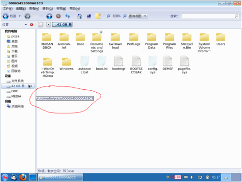Viewport: 242px width, 182px height.
Task: Select 文件系统 device in sidebar
Action: coord(15,81)
